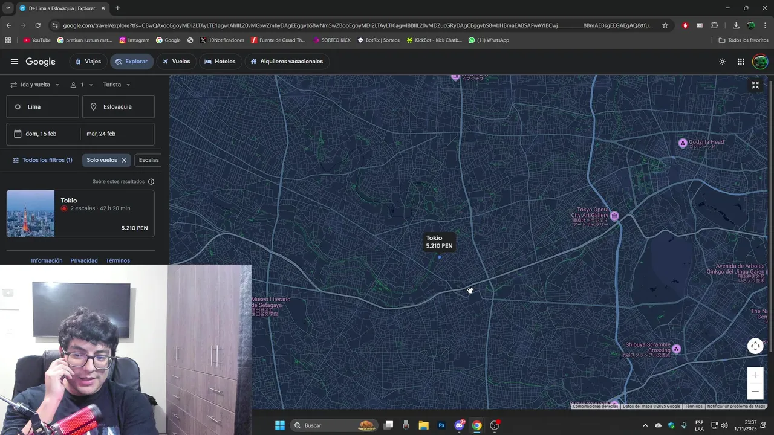Screen dimensions: 774x435
Task: Click the Shibuya Scramble Crossing marker
Action: pos(677,349)
